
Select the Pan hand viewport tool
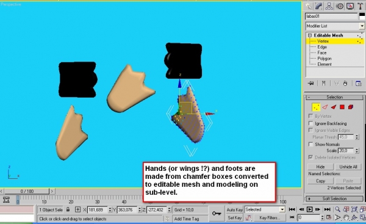tap(346, 218)
